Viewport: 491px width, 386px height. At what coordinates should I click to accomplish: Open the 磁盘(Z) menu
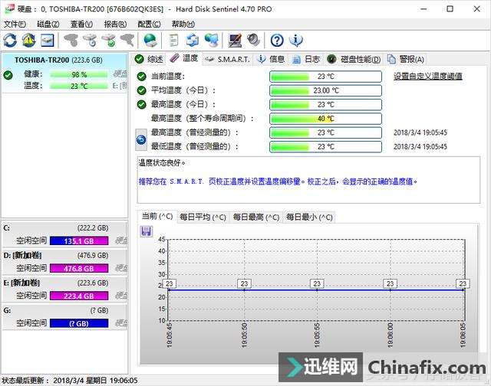(48, 24)
